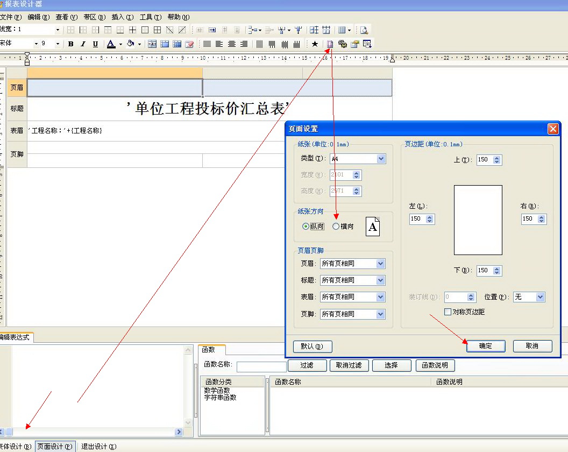Click the align-bottom vertical lines icon

click(297, 44)
